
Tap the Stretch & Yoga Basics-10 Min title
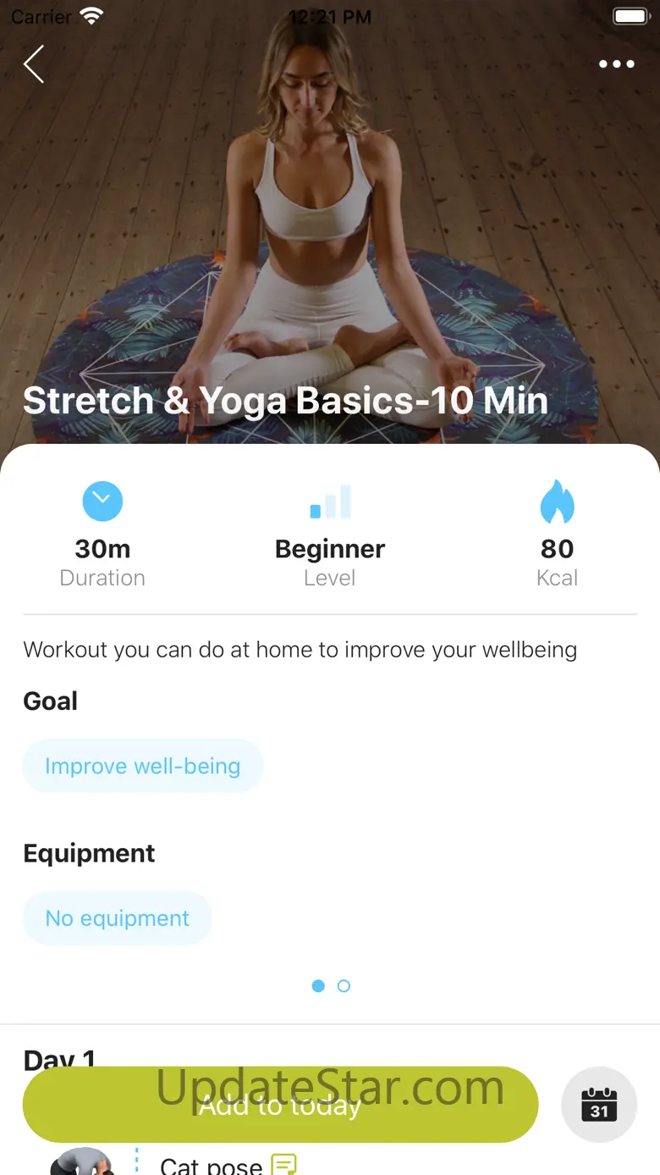point(285,401)
